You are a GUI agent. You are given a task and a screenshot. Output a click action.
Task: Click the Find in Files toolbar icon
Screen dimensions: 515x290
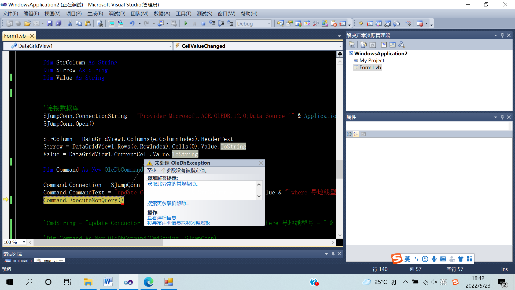100,24
